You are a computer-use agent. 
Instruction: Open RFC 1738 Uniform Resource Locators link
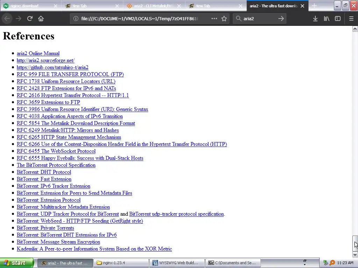(x=66, y=81)
